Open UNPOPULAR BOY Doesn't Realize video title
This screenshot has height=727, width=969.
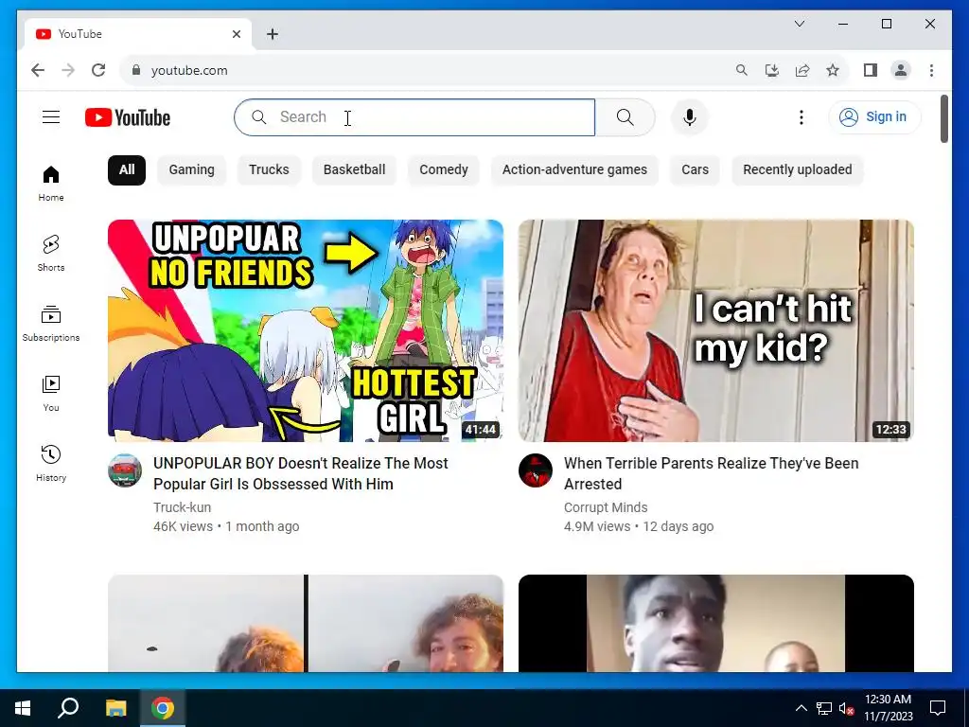pyautogui.click(x=300, y=473)
